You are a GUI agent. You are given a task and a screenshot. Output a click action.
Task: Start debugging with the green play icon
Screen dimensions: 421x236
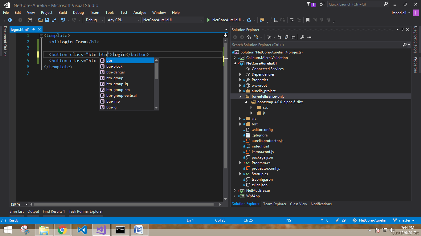click(209, 20)
